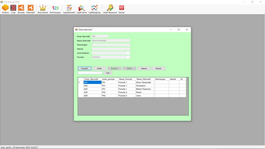Click the Keterangan column header

(161, 79)
